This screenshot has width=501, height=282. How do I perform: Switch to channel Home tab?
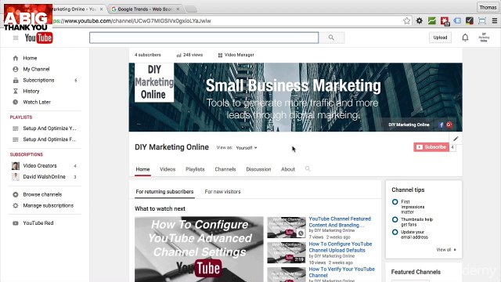[x=142, y=169]
